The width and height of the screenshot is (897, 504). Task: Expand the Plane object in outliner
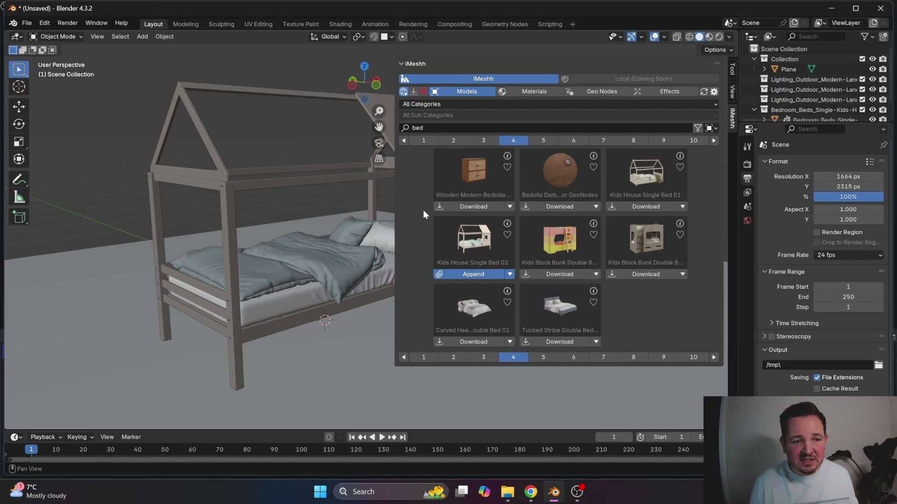point(764,69)
